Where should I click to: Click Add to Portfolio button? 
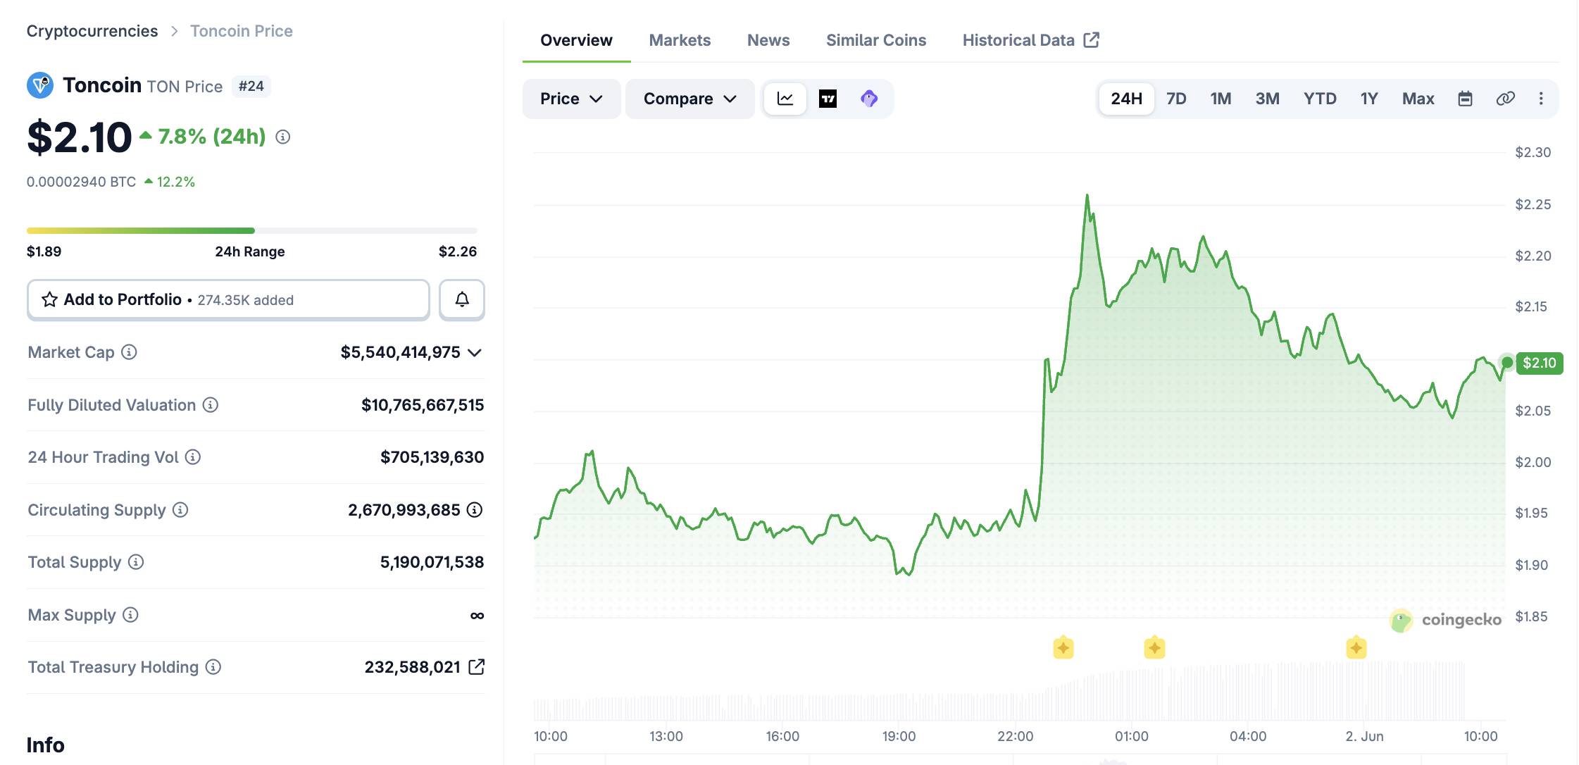click(x=228, y=299)
